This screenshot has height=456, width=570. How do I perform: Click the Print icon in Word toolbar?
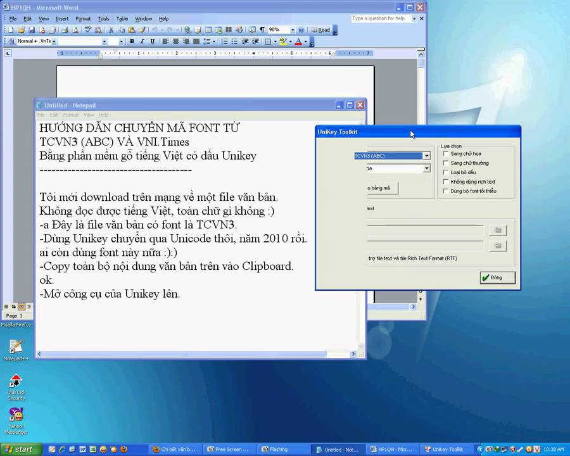[65, 30]
